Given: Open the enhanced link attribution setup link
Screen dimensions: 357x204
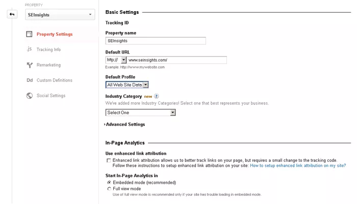Looking at the screenshot, I should [298, 165].
